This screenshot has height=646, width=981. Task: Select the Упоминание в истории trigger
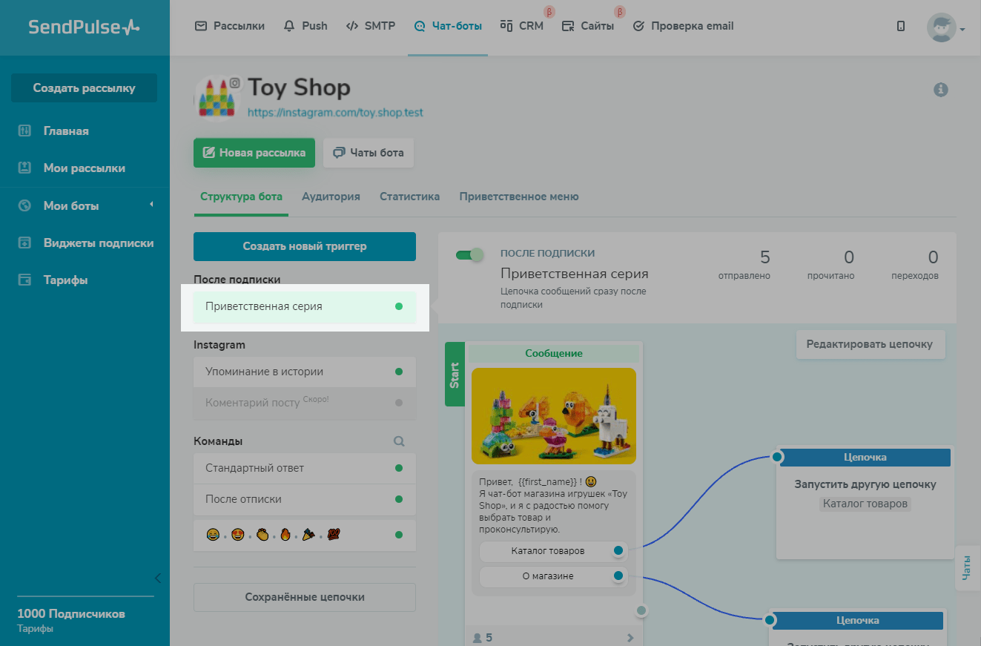coord(305,372)
